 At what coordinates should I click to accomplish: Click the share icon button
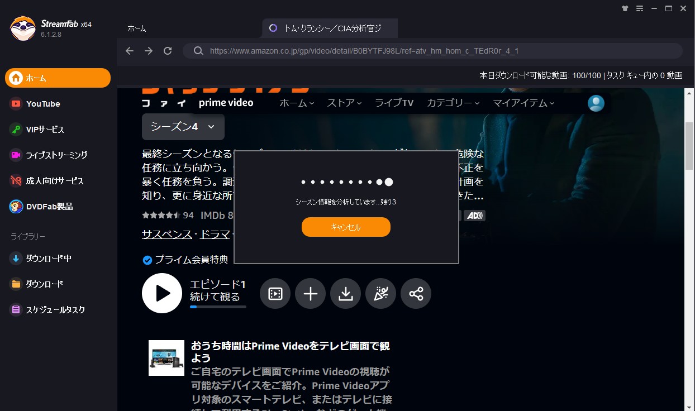pos(416,294)
